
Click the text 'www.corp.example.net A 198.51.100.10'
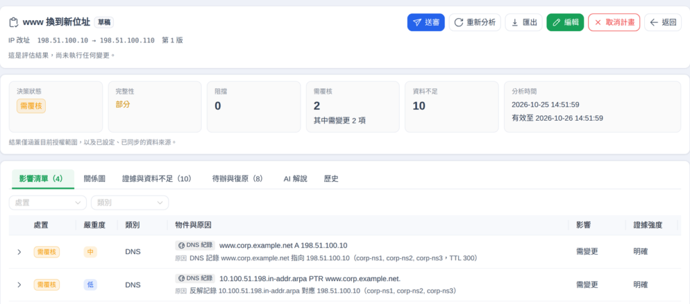point(284,245)
